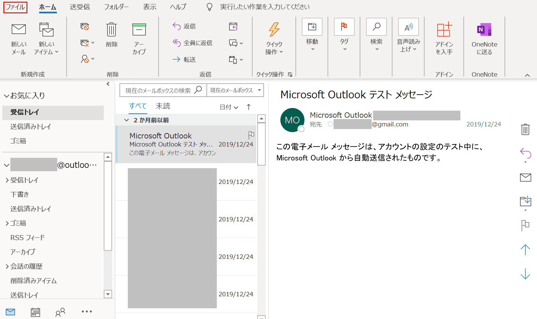The width and height of the screenshot is (537, 319).
Task: Select the Microsoft Outlook test message
Action: [x=186, y=144]
